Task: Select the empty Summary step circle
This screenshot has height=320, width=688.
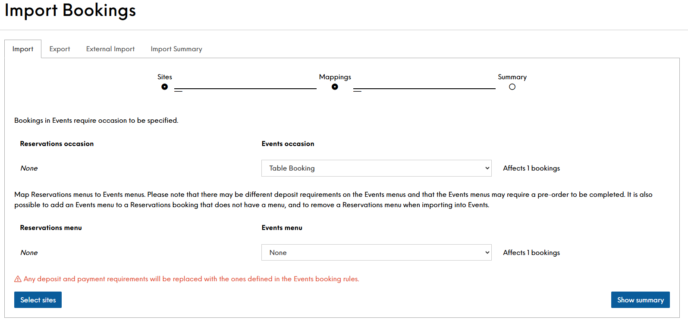Action: pyautogui.click(x=512, y=87)
